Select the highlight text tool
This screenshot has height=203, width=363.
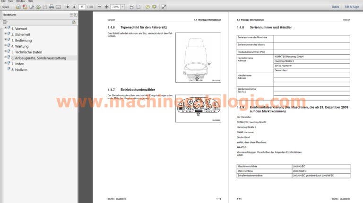pyautogui.click(x=154, y=7)
